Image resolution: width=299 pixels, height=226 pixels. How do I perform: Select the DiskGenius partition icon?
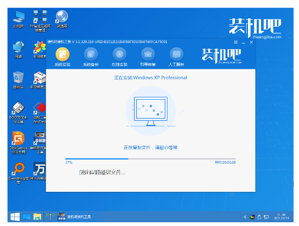18,143
